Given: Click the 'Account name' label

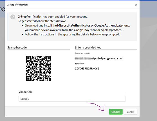Looking at the screenshot, I should 82,53.
